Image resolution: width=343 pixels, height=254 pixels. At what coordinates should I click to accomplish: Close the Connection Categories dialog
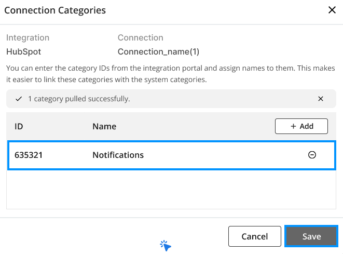(332, 10)
